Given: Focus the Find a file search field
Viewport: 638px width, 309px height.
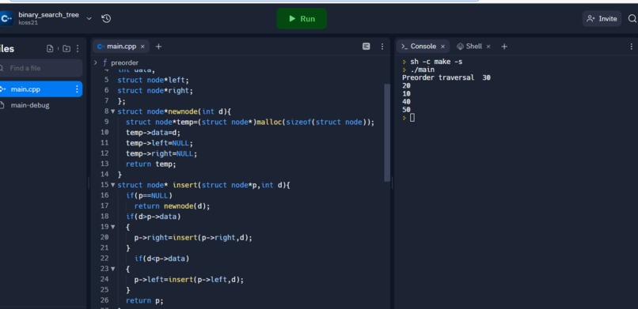Looking at the screenshot, I should (x=40, y=68).
